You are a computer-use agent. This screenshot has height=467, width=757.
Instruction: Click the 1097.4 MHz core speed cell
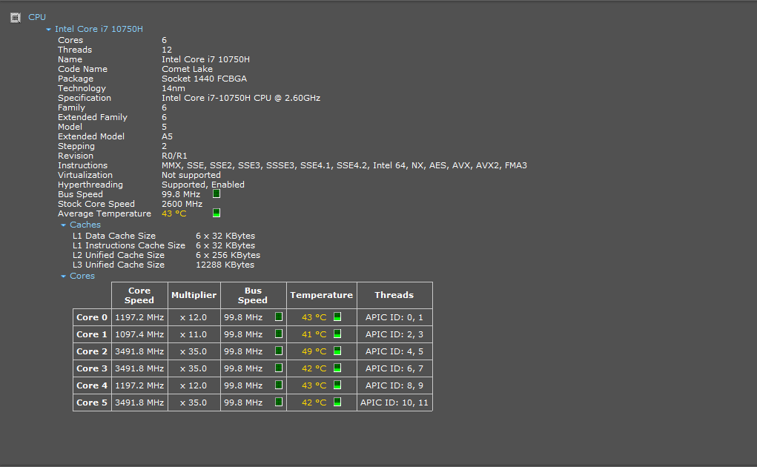click(139, 334)
